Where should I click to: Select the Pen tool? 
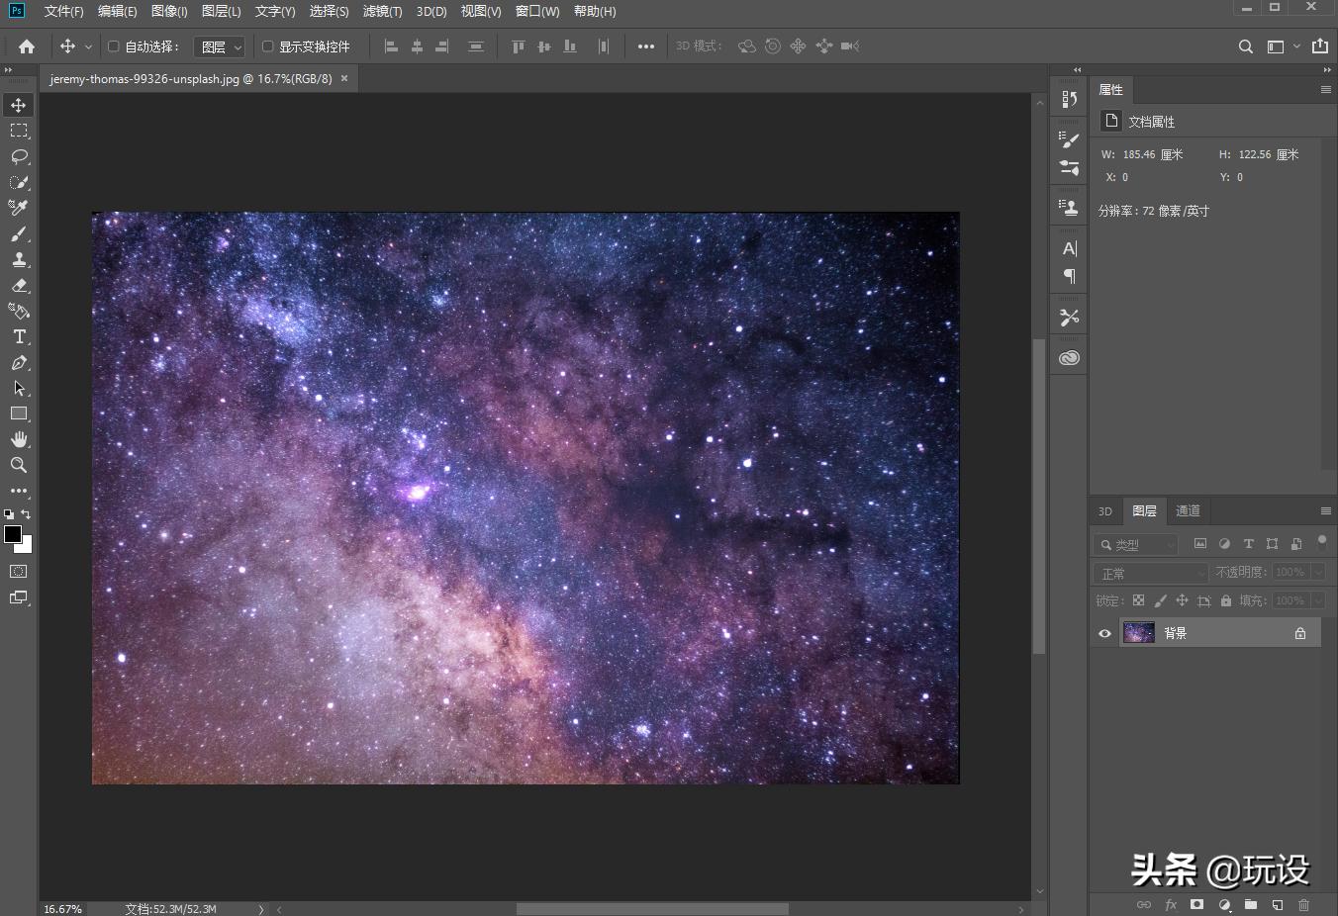tap(19, 363)
